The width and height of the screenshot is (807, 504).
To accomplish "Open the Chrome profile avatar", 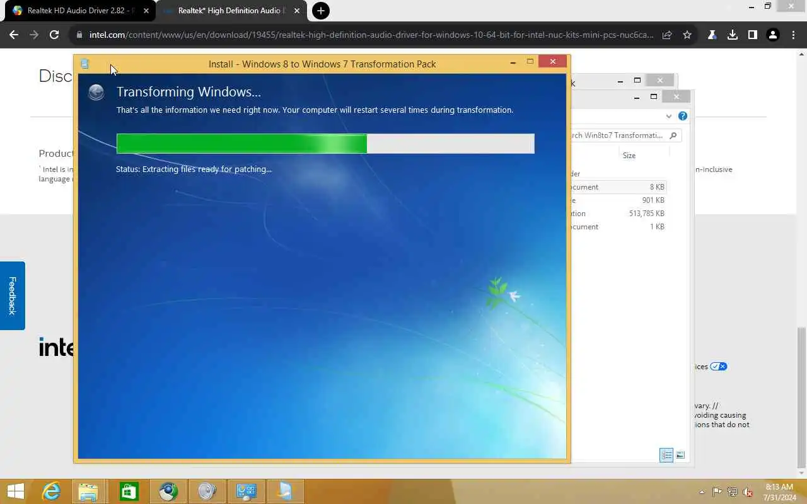I will pos(773,35).
